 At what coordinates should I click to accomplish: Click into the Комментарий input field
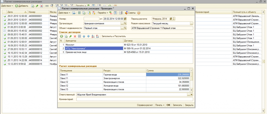[x=134, y=99]
